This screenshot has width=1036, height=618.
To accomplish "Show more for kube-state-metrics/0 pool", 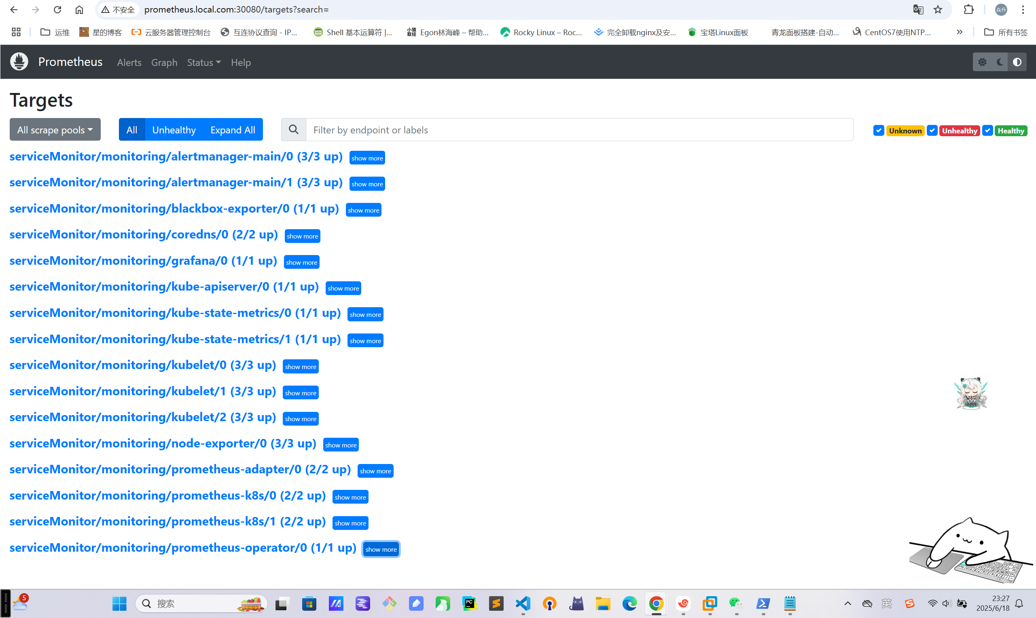I will pos(365,314).
